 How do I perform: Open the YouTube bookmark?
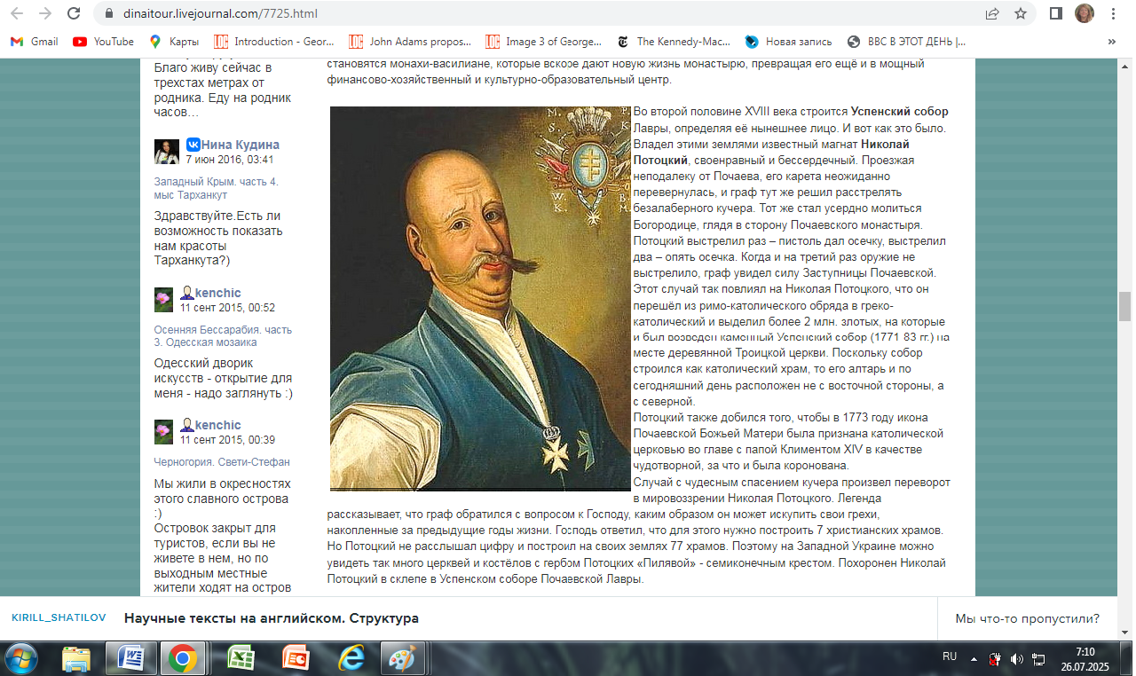coord(104,42)
